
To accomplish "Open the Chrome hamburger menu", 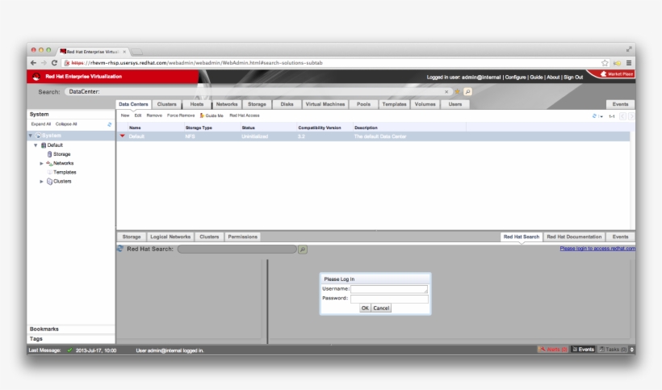I will pyautogui.click(x=629, y=63).
